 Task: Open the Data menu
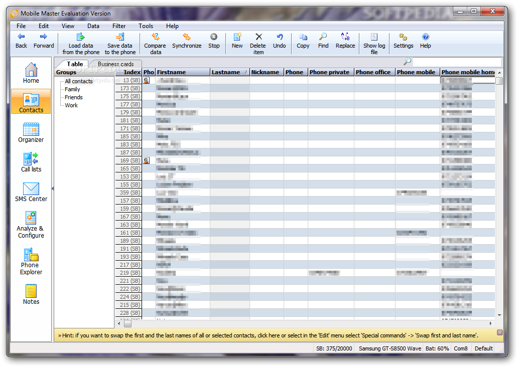pyautogui.click(x=93, y=26)
